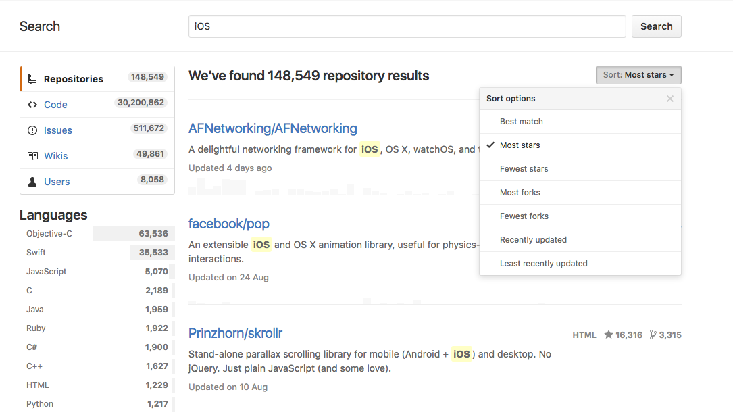Open the Sort: Most stars dropdown
The height and width of the screenshot is (419, 733).
(638, 75)
